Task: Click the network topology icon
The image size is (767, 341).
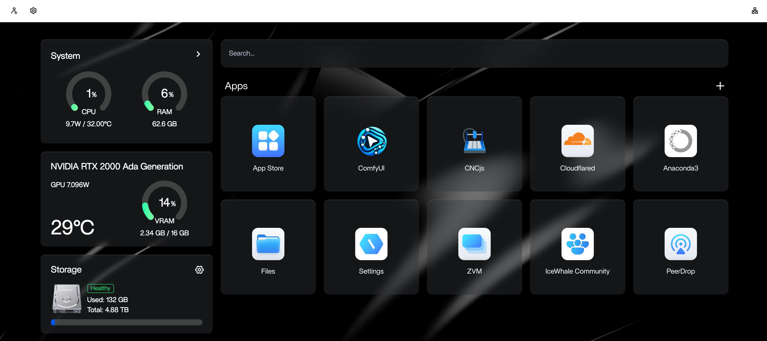Action: pos(755,11)
